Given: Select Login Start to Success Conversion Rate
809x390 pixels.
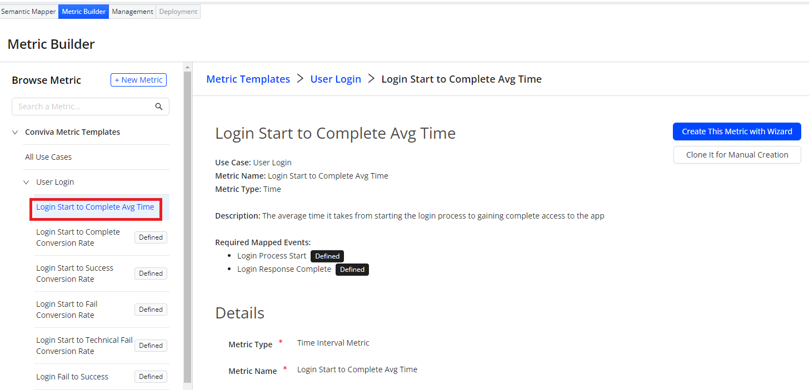Looking at the screenshot, I should point(74,273).
